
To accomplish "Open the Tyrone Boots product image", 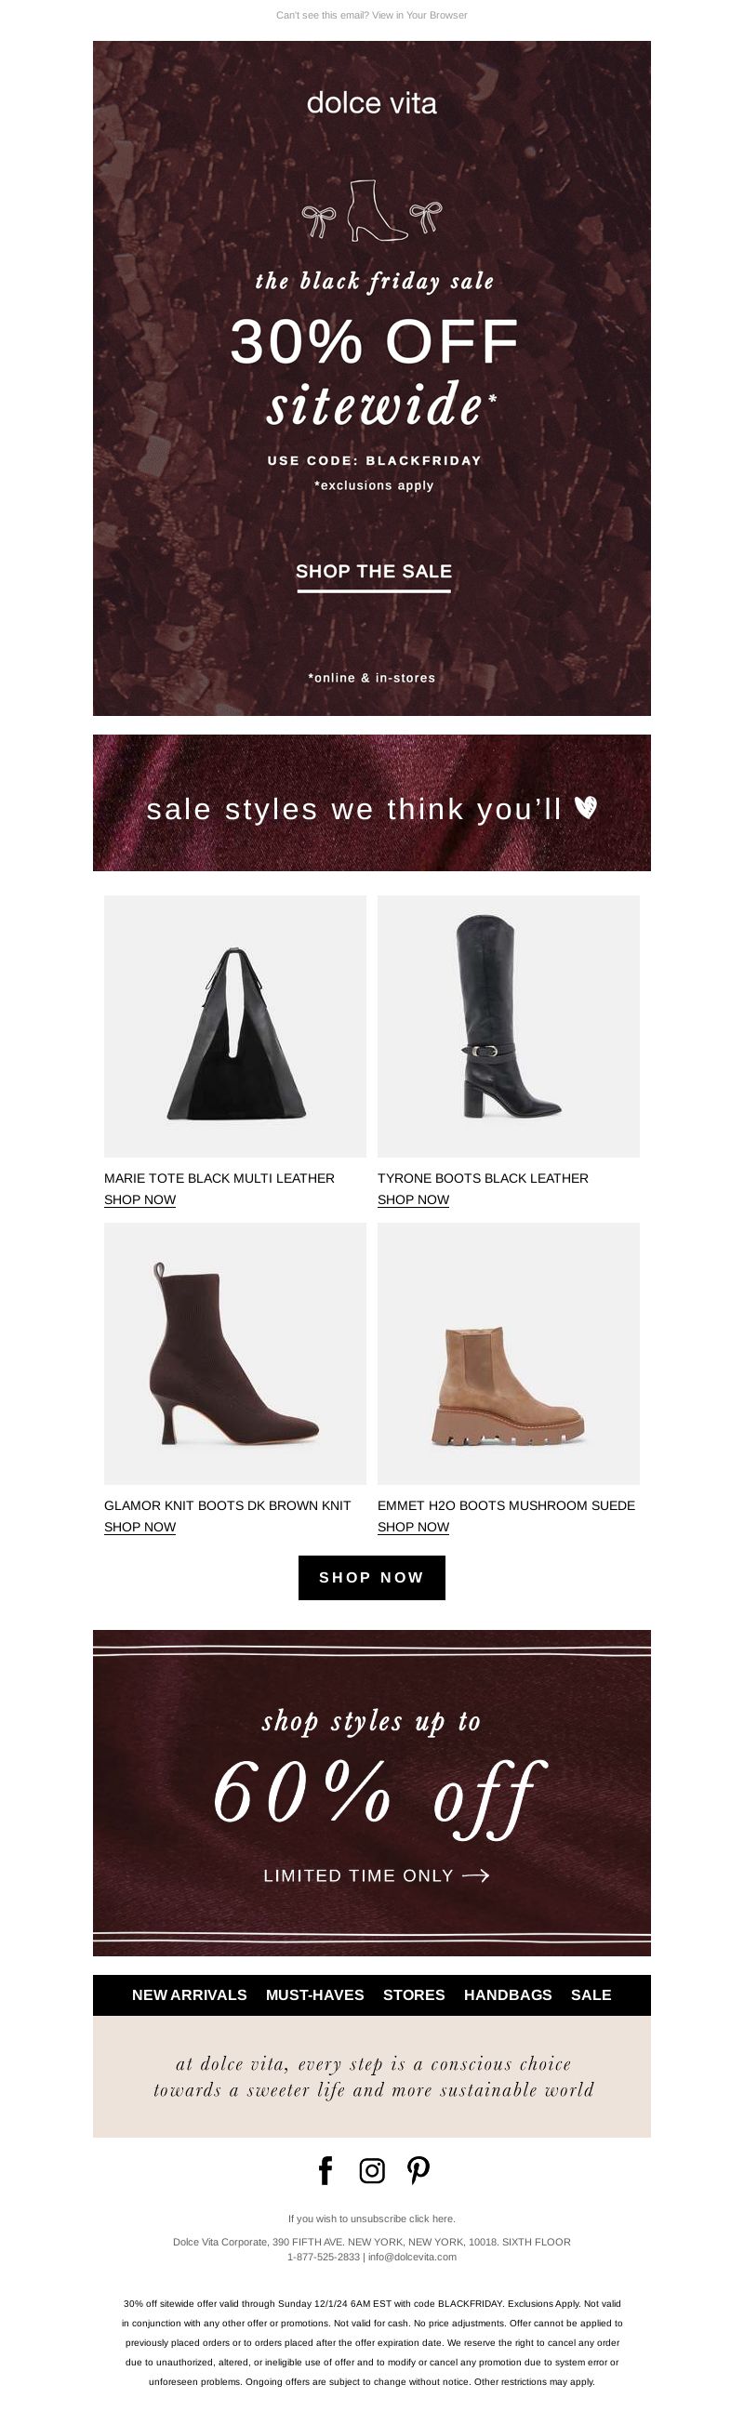I will click(x=508, y=1026).
